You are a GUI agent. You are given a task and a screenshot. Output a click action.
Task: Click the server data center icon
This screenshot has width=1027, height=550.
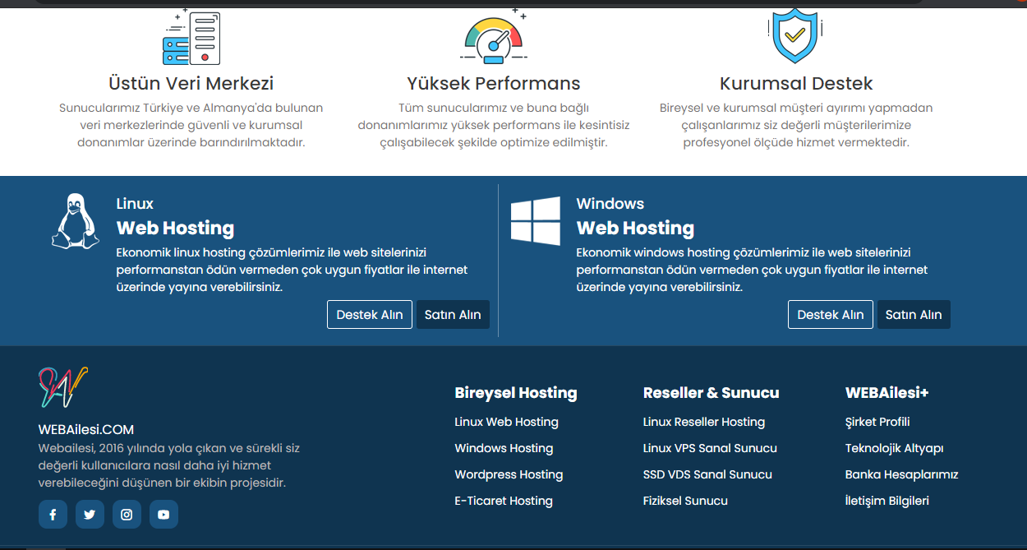[x=191, y=36]
